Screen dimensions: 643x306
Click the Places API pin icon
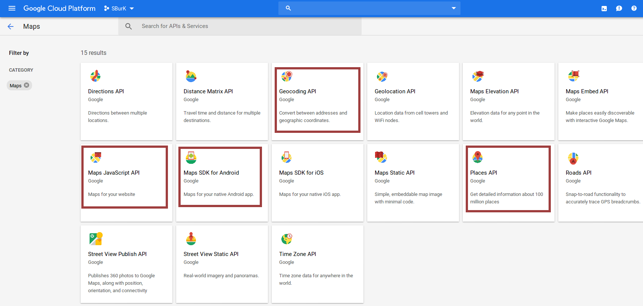click(478, 157)
